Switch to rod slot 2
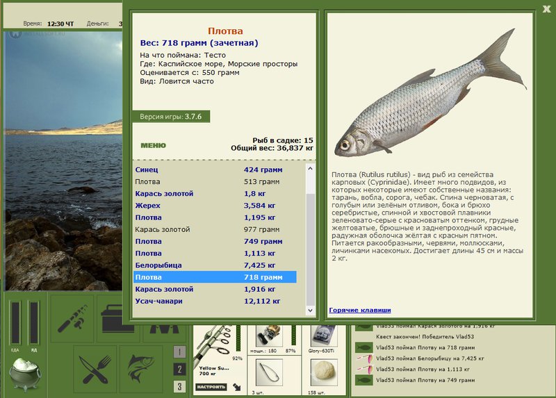Screen dimensions: 556x398 179,370
